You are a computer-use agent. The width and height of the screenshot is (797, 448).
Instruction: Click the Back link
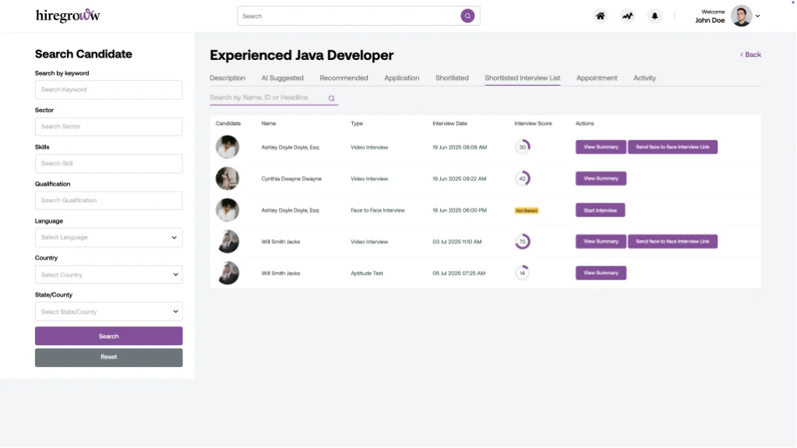(750, 55)
